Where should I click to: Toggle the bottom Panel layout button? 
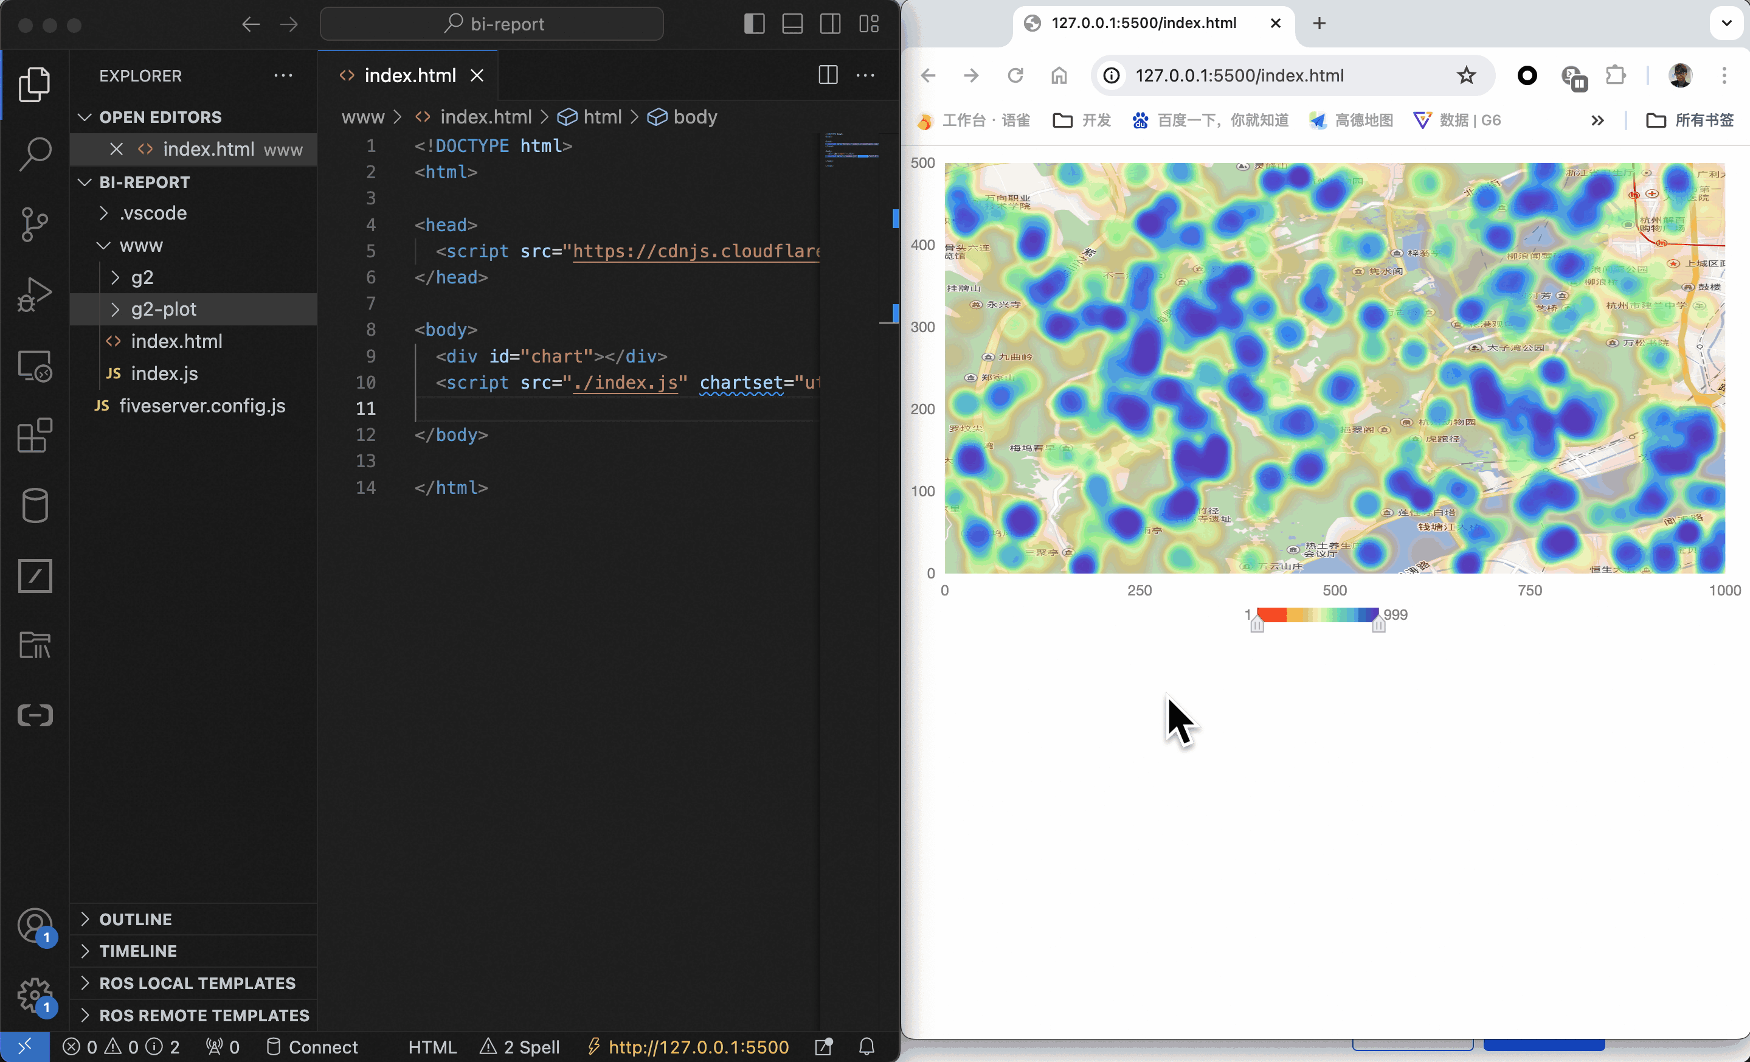tap(792, 24)
